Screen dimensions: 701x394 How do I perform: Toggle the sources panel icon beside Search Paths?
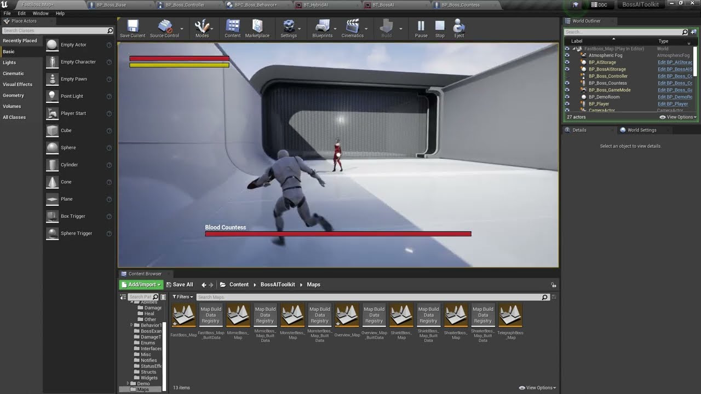click(x=163, y=297)
